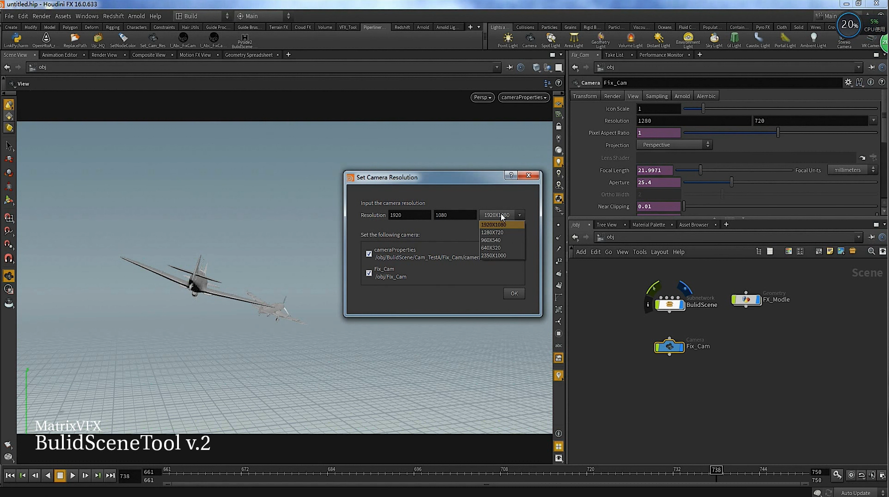Click the Up_HQ shelf tool
This screenshot has height=497, width=889.
98,40
